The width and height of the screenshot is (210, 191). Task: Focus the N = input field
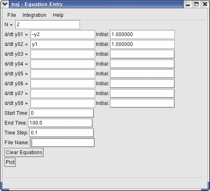click(48, 25)
